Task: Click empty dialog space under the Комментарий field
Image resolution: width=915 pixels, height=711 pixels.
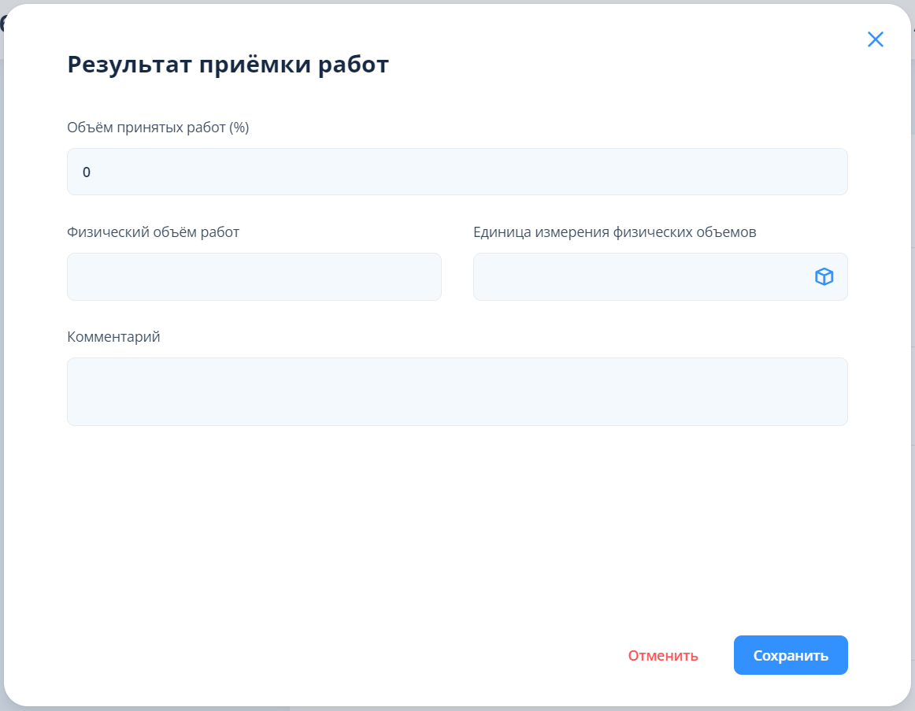Action: click(x=457, y=520)
